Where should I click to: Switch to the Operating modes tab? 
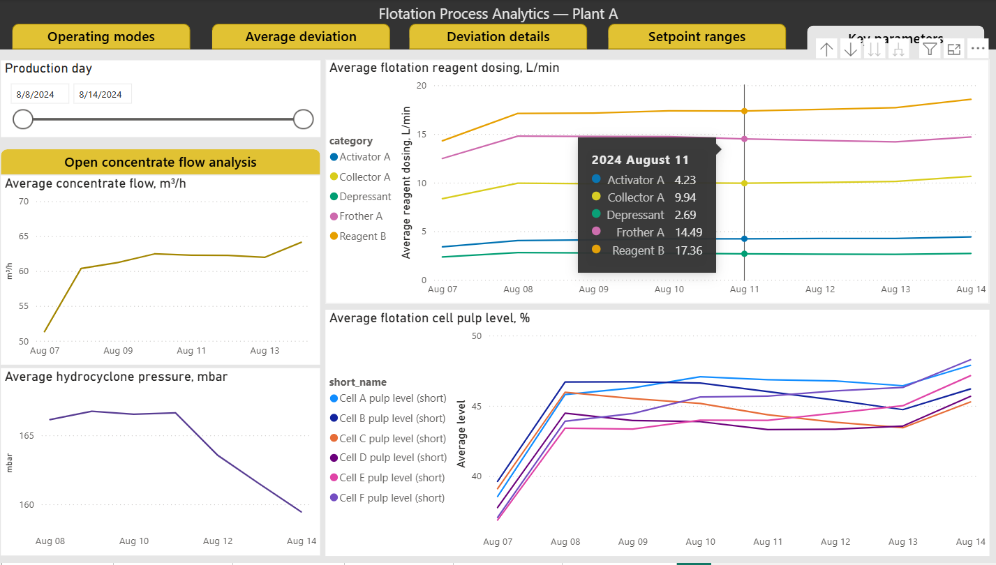pos(101,37)
